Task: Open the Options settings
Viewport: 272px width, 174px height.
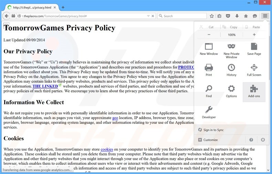Action: 231,91
